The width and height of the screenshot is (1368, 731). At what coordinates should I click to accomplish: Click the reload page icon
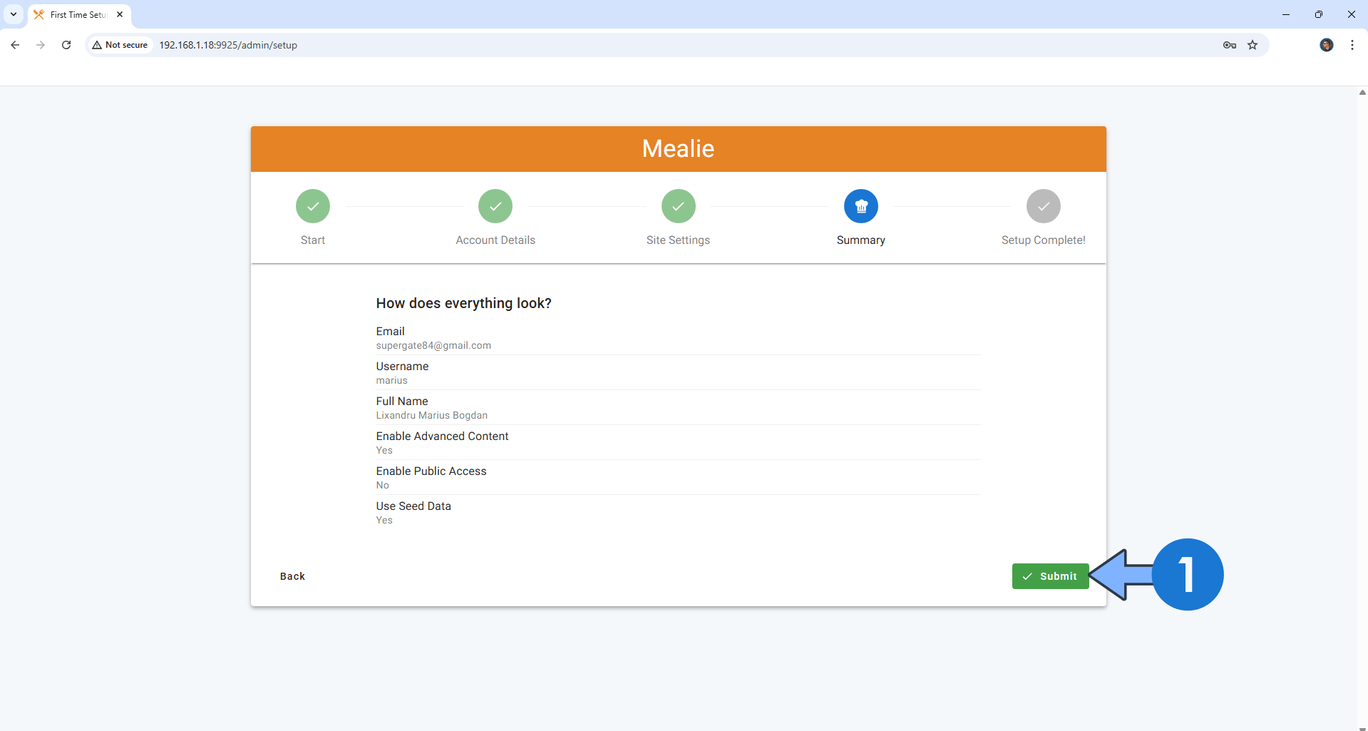[x=66, y=45]
